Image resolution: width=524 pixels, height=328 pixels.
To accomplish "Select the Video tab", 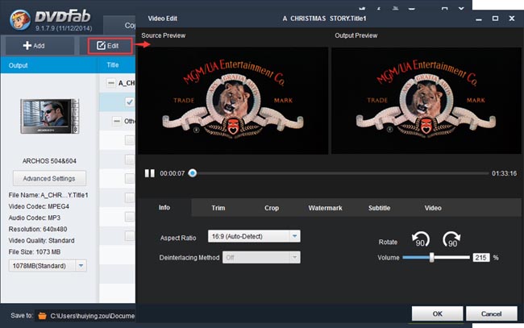I will click(x=433, y=208).
